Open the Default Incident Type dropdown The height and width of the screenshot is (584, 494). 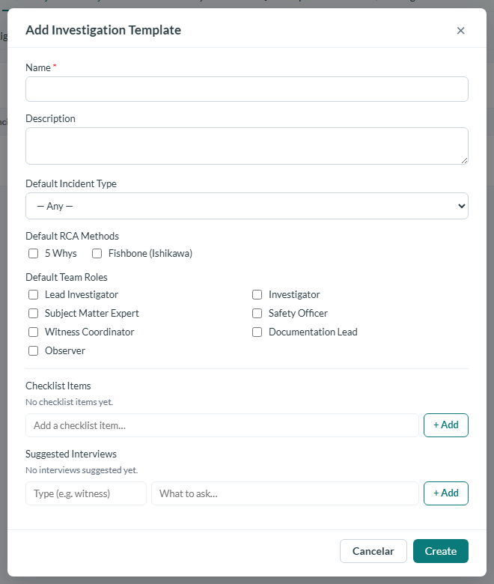pos(247,206)
